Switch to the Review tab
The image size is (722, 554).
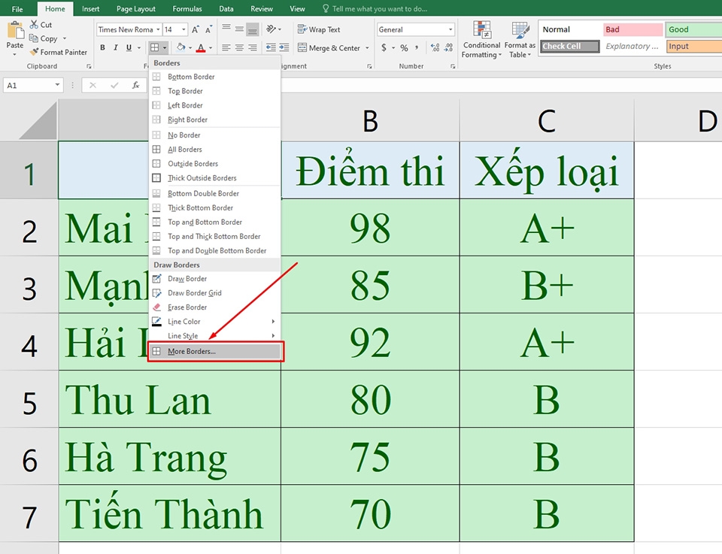(x=262, y=9)
